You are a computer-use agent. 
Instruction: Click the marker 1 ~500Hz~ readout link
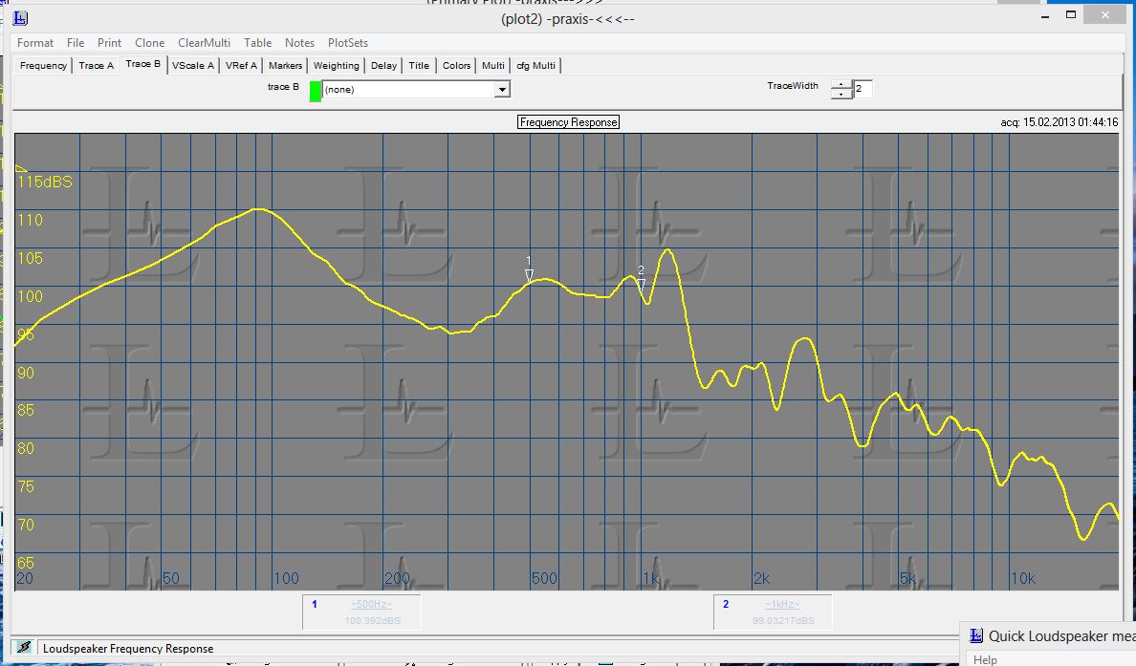coord(371,605)
